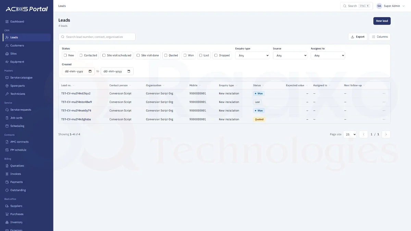Click the Payments icon

(7, 182)
